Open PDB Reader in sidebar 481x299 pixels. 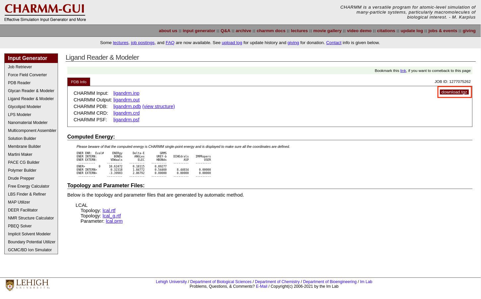[31, 83]
